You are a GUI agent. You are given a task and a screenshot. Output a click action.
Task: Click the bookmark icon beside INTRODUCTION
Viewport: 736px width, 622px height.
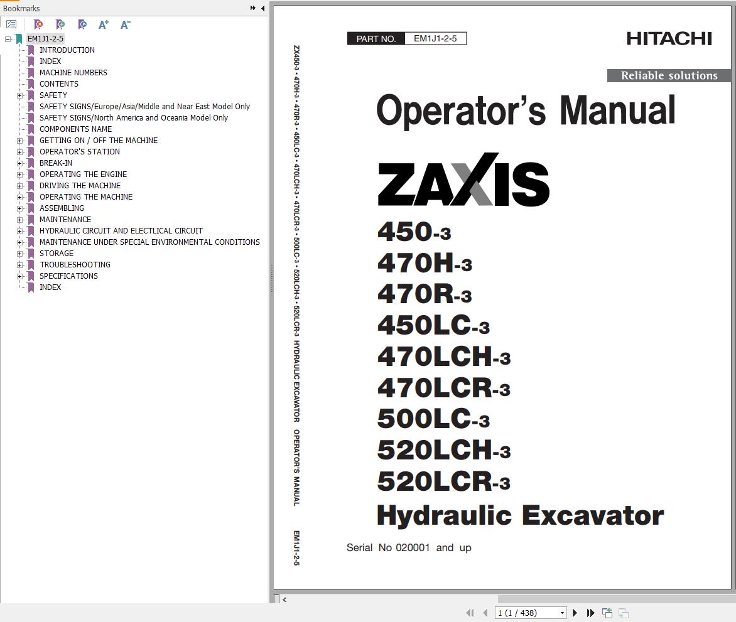(31, 50)
